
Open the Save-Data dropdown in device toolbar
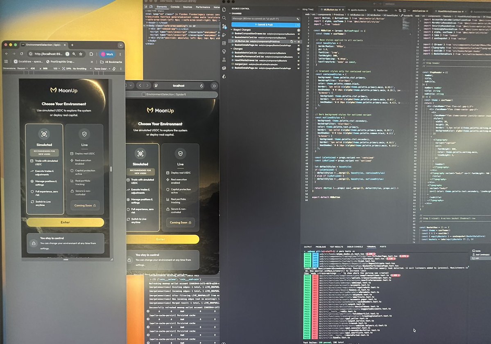tap(102, 68)
